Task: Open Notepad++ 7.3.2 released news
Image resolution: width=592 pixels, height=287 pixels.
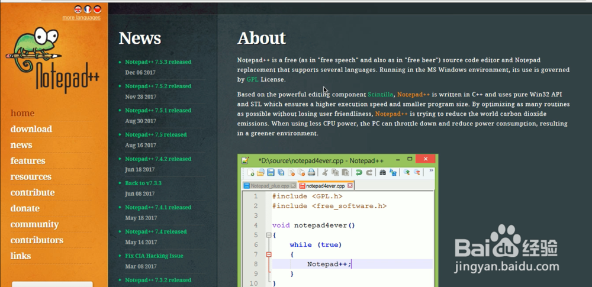Action: click(x=158, y=280)
